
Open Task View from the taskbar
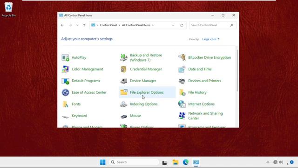pos(164,162)
